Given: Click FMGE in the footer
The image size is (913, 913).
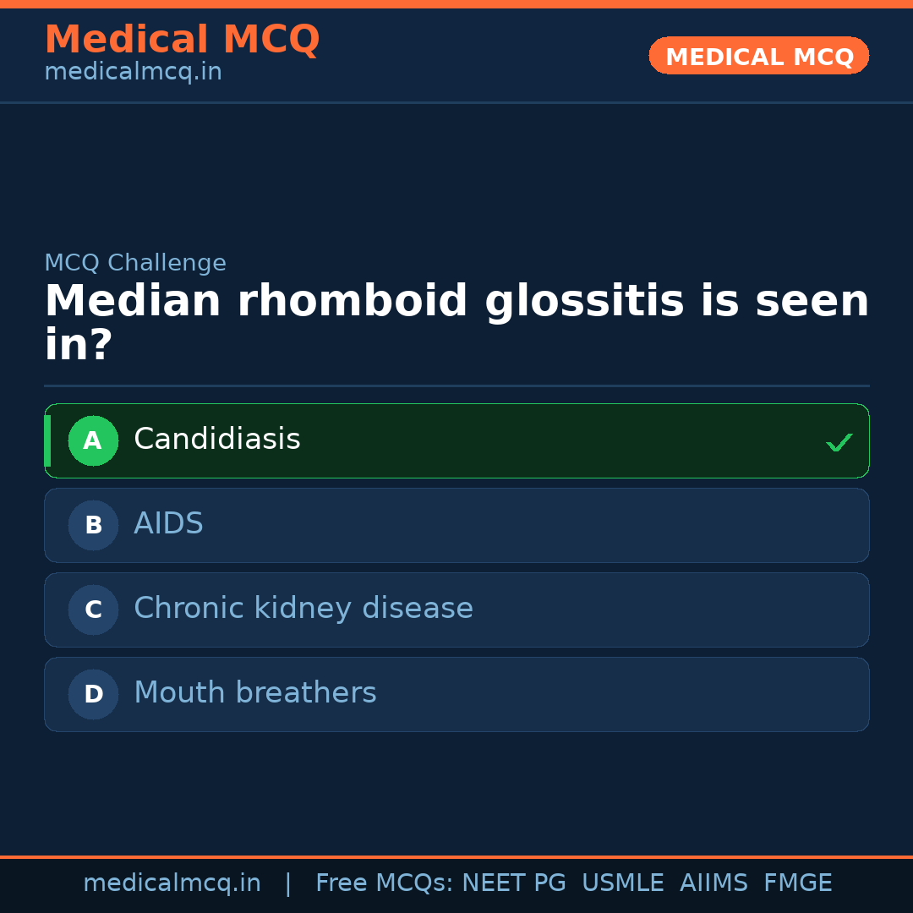Looking at the screenshot, I should 797,883.
